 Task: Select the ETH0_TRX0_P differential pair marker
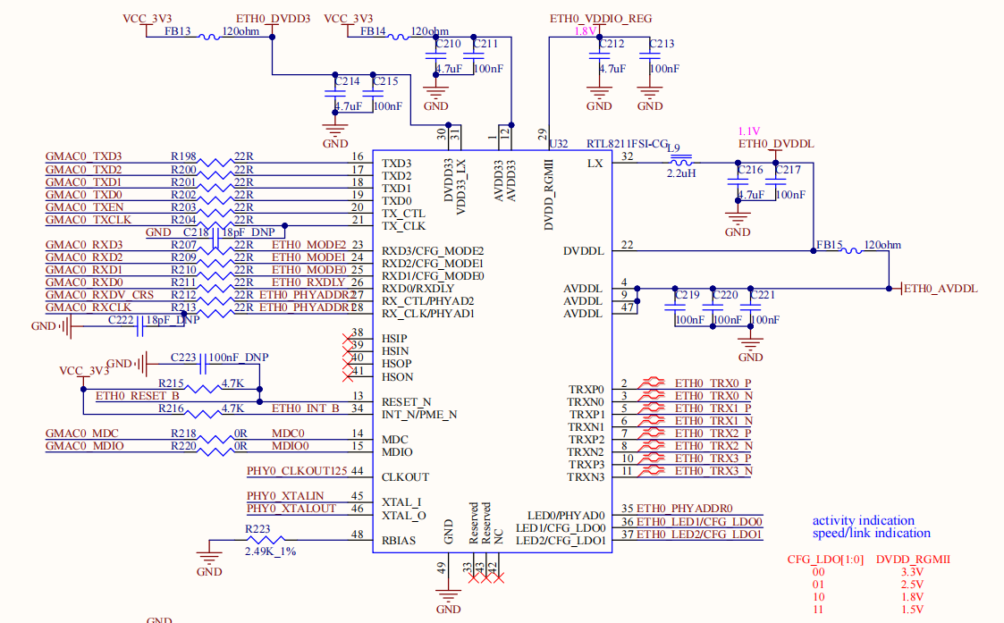(651, 383)
